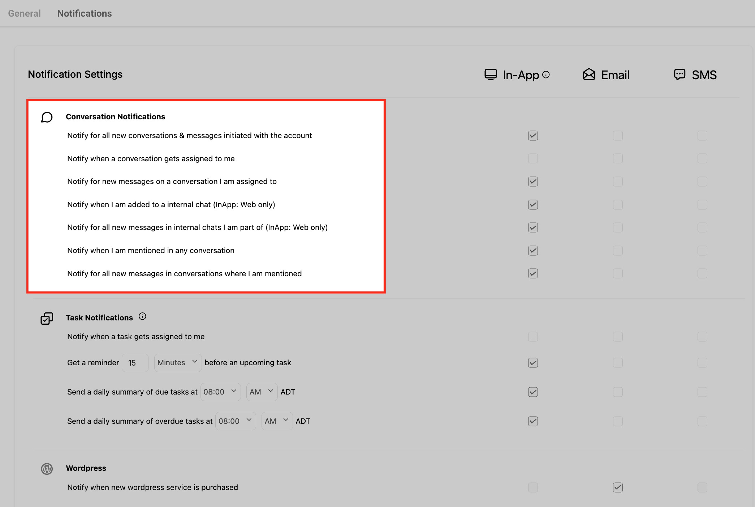755x507 pixels.
Task: Select the Notifications tab
Action: point(85,13)
